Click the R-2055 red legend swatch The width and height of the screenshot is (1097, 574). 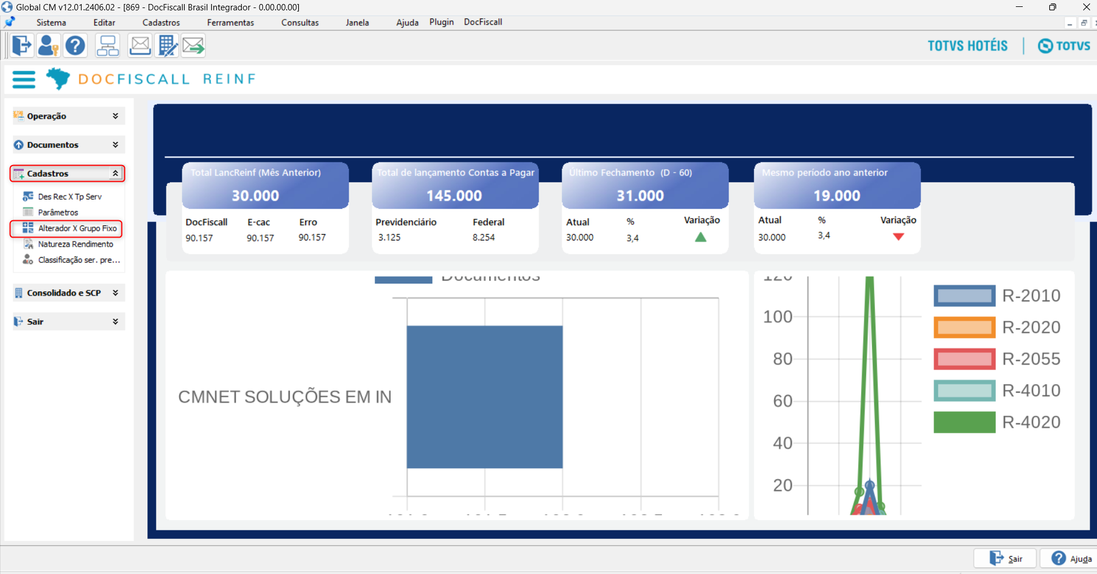[965, 359]
